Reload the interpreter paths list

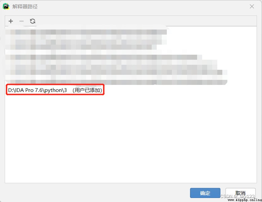pyautogui.click(x=33, y=21)
